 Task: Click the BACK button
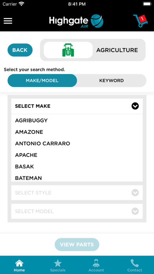pyautogui.click(x=20, y=50)
